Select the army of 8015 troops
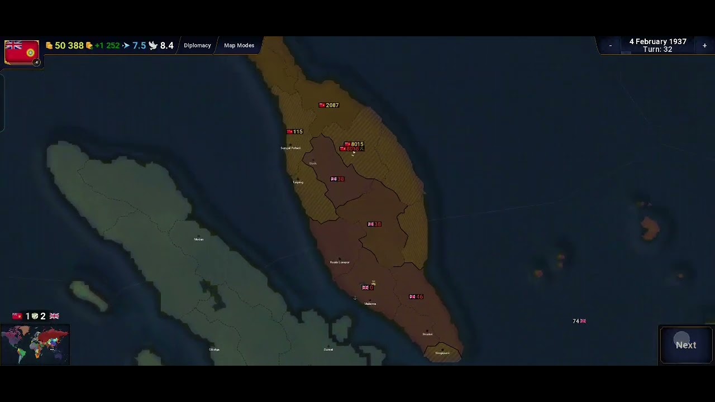Viewport: 715px width, 402px height. [x=354, y=144]
